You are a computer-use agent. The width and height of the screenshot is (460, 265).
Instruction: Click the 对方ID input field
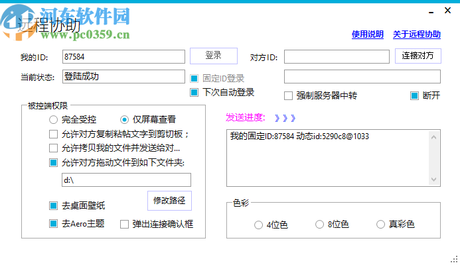337,56
